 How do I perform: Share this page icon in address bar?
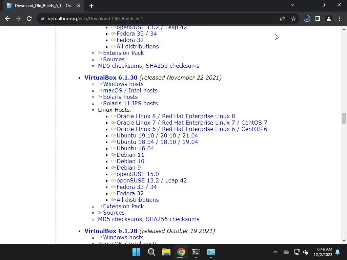coord(283,19)
